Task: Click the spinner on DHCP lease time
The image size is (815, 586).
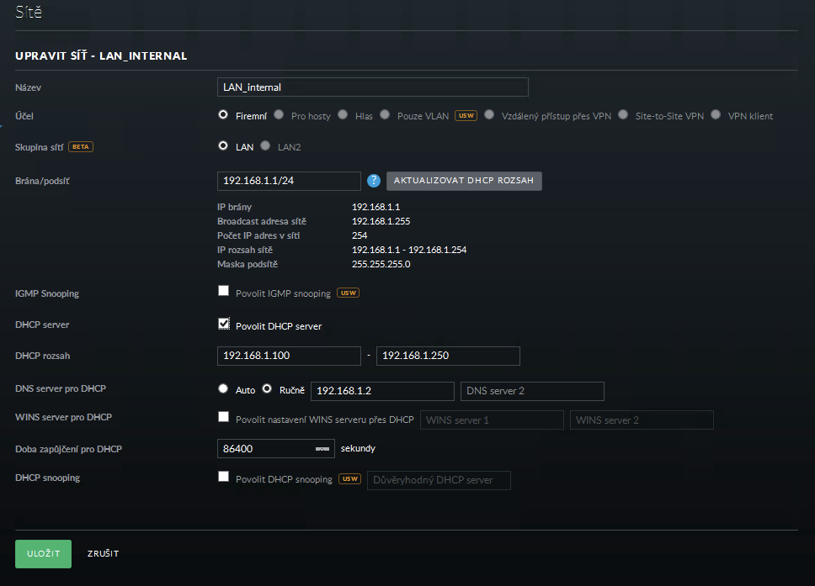Action: click(322, 449)
